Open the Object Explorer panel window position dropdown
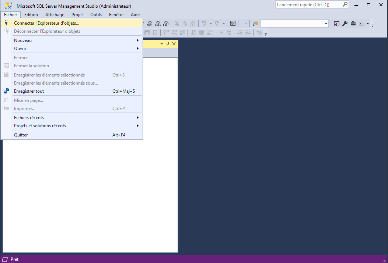The width and height of the screenshot is (388, 263). tap(162, 44)
